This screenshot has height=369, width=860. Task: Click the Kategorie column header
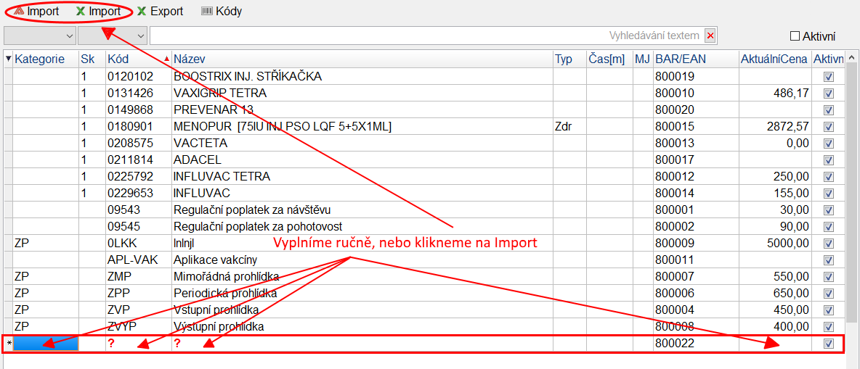(x=40, y=59)
